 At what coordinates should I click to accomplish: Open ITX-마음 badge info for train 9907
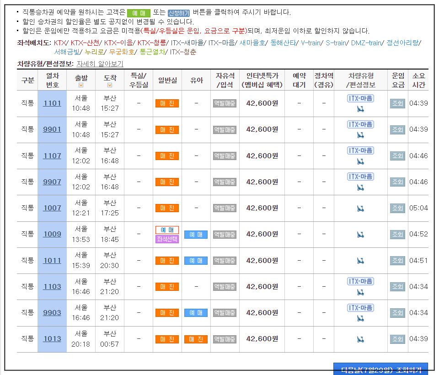tap(360, 177)
